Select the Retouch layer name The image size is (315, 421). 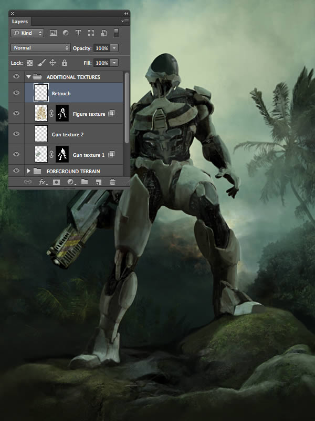click(x=61, y=94)
